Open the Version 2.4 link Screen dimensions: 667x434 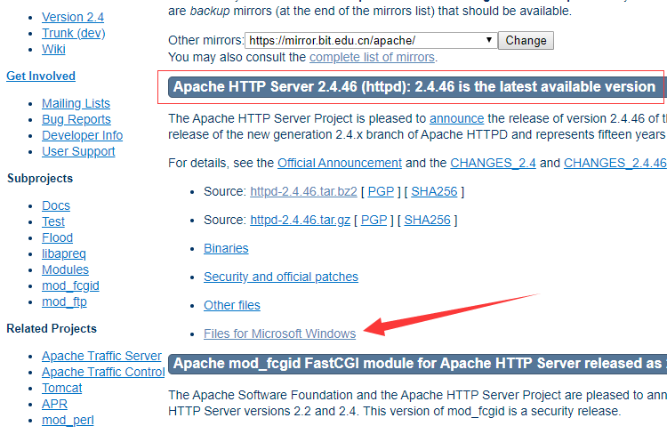(73, 17)
